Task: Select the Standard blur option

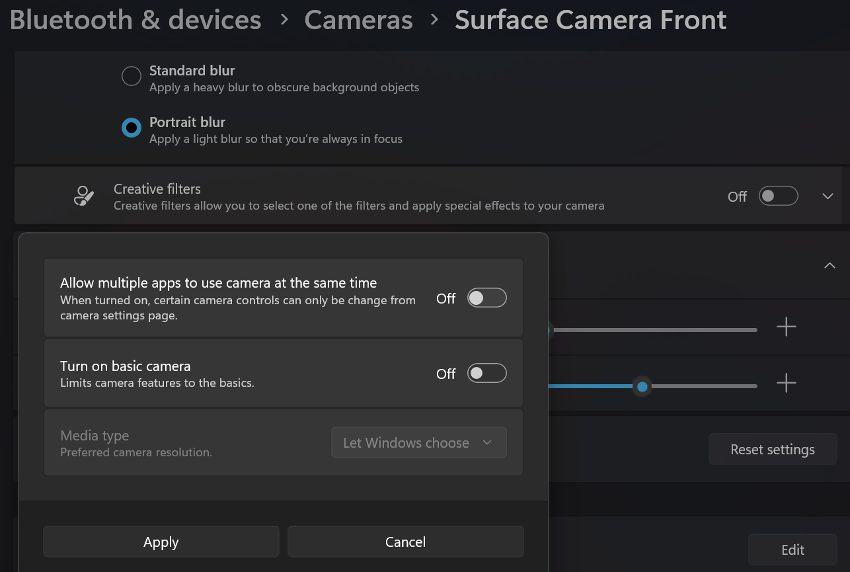Action: tap(131, 76)
